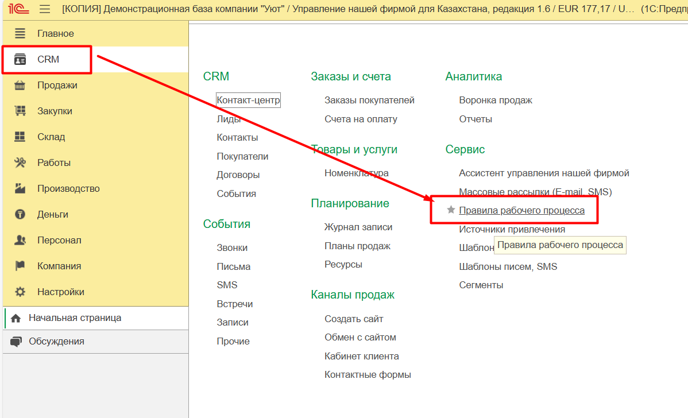Open Персонал section in sidebar
This screenshot has width=688, height=418.
(59, 241)
